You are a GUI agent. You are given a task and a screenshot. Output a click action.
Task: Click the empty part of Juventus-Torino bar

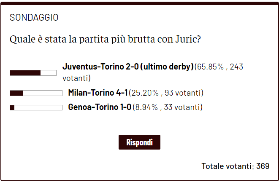click(49, 73)
